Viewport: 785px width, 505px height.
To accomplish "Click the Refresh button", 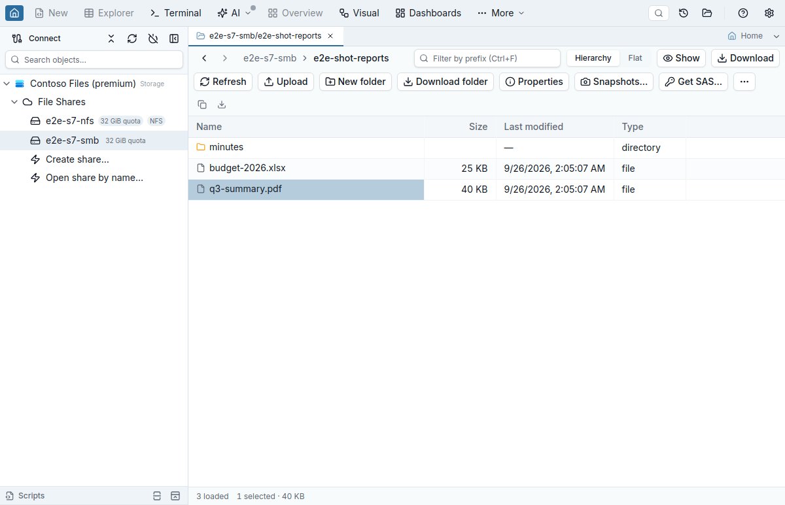I will pyautogui.click(x=223, y=82).
